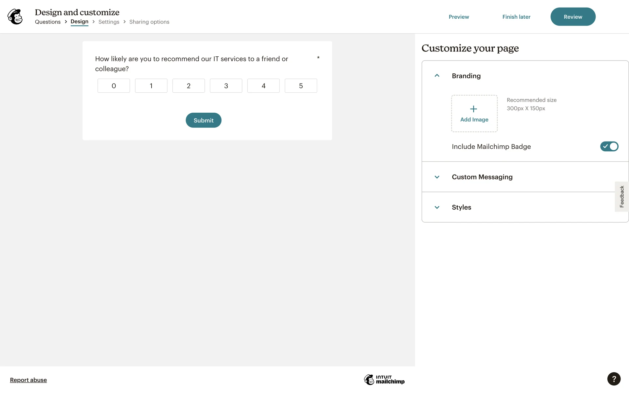
Task: Collapse the Branding section chevron
Action: point(437,76)
